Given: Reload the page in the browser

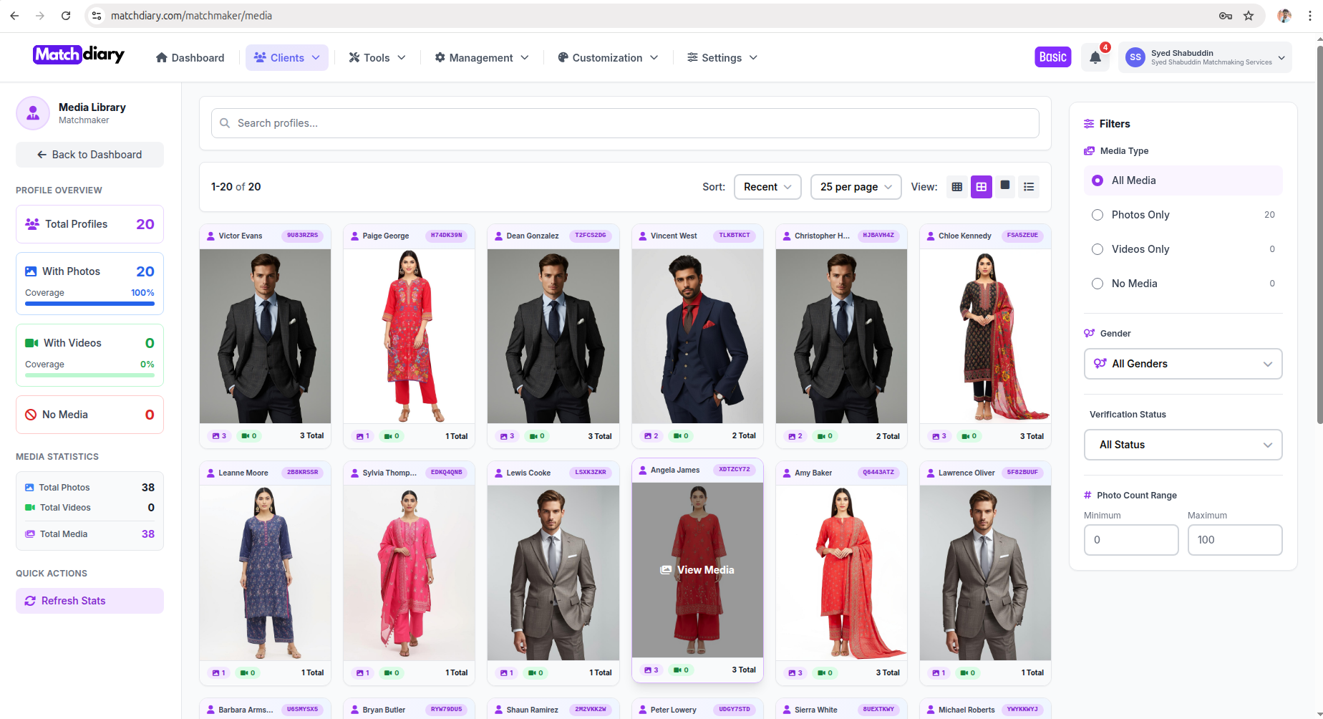Looking at the screenshot, I should 66,16.
